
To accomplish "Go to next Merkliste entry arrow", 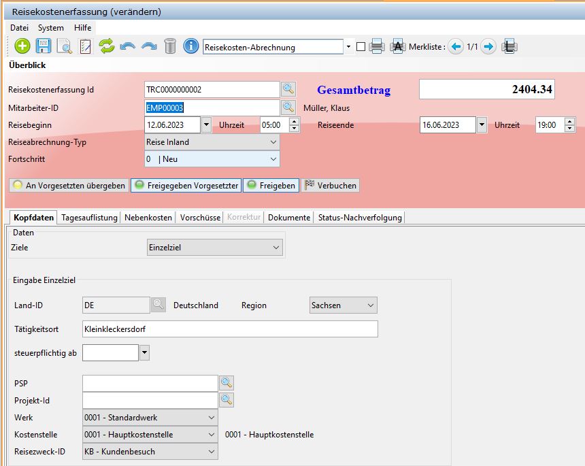I will tap(488, 47).
